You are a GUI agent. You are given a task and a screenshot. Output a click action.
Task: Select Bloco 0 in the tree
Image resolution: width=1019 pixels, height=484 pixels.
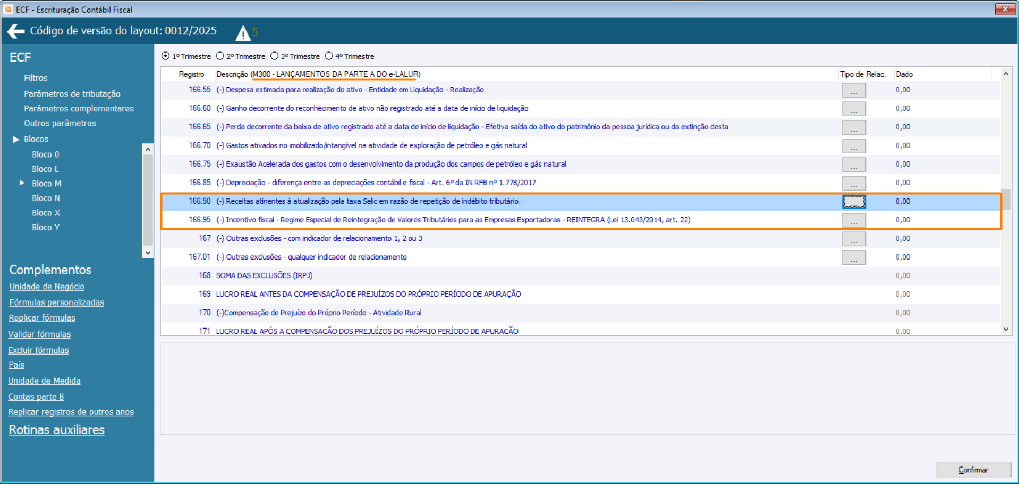click(46, 154)
